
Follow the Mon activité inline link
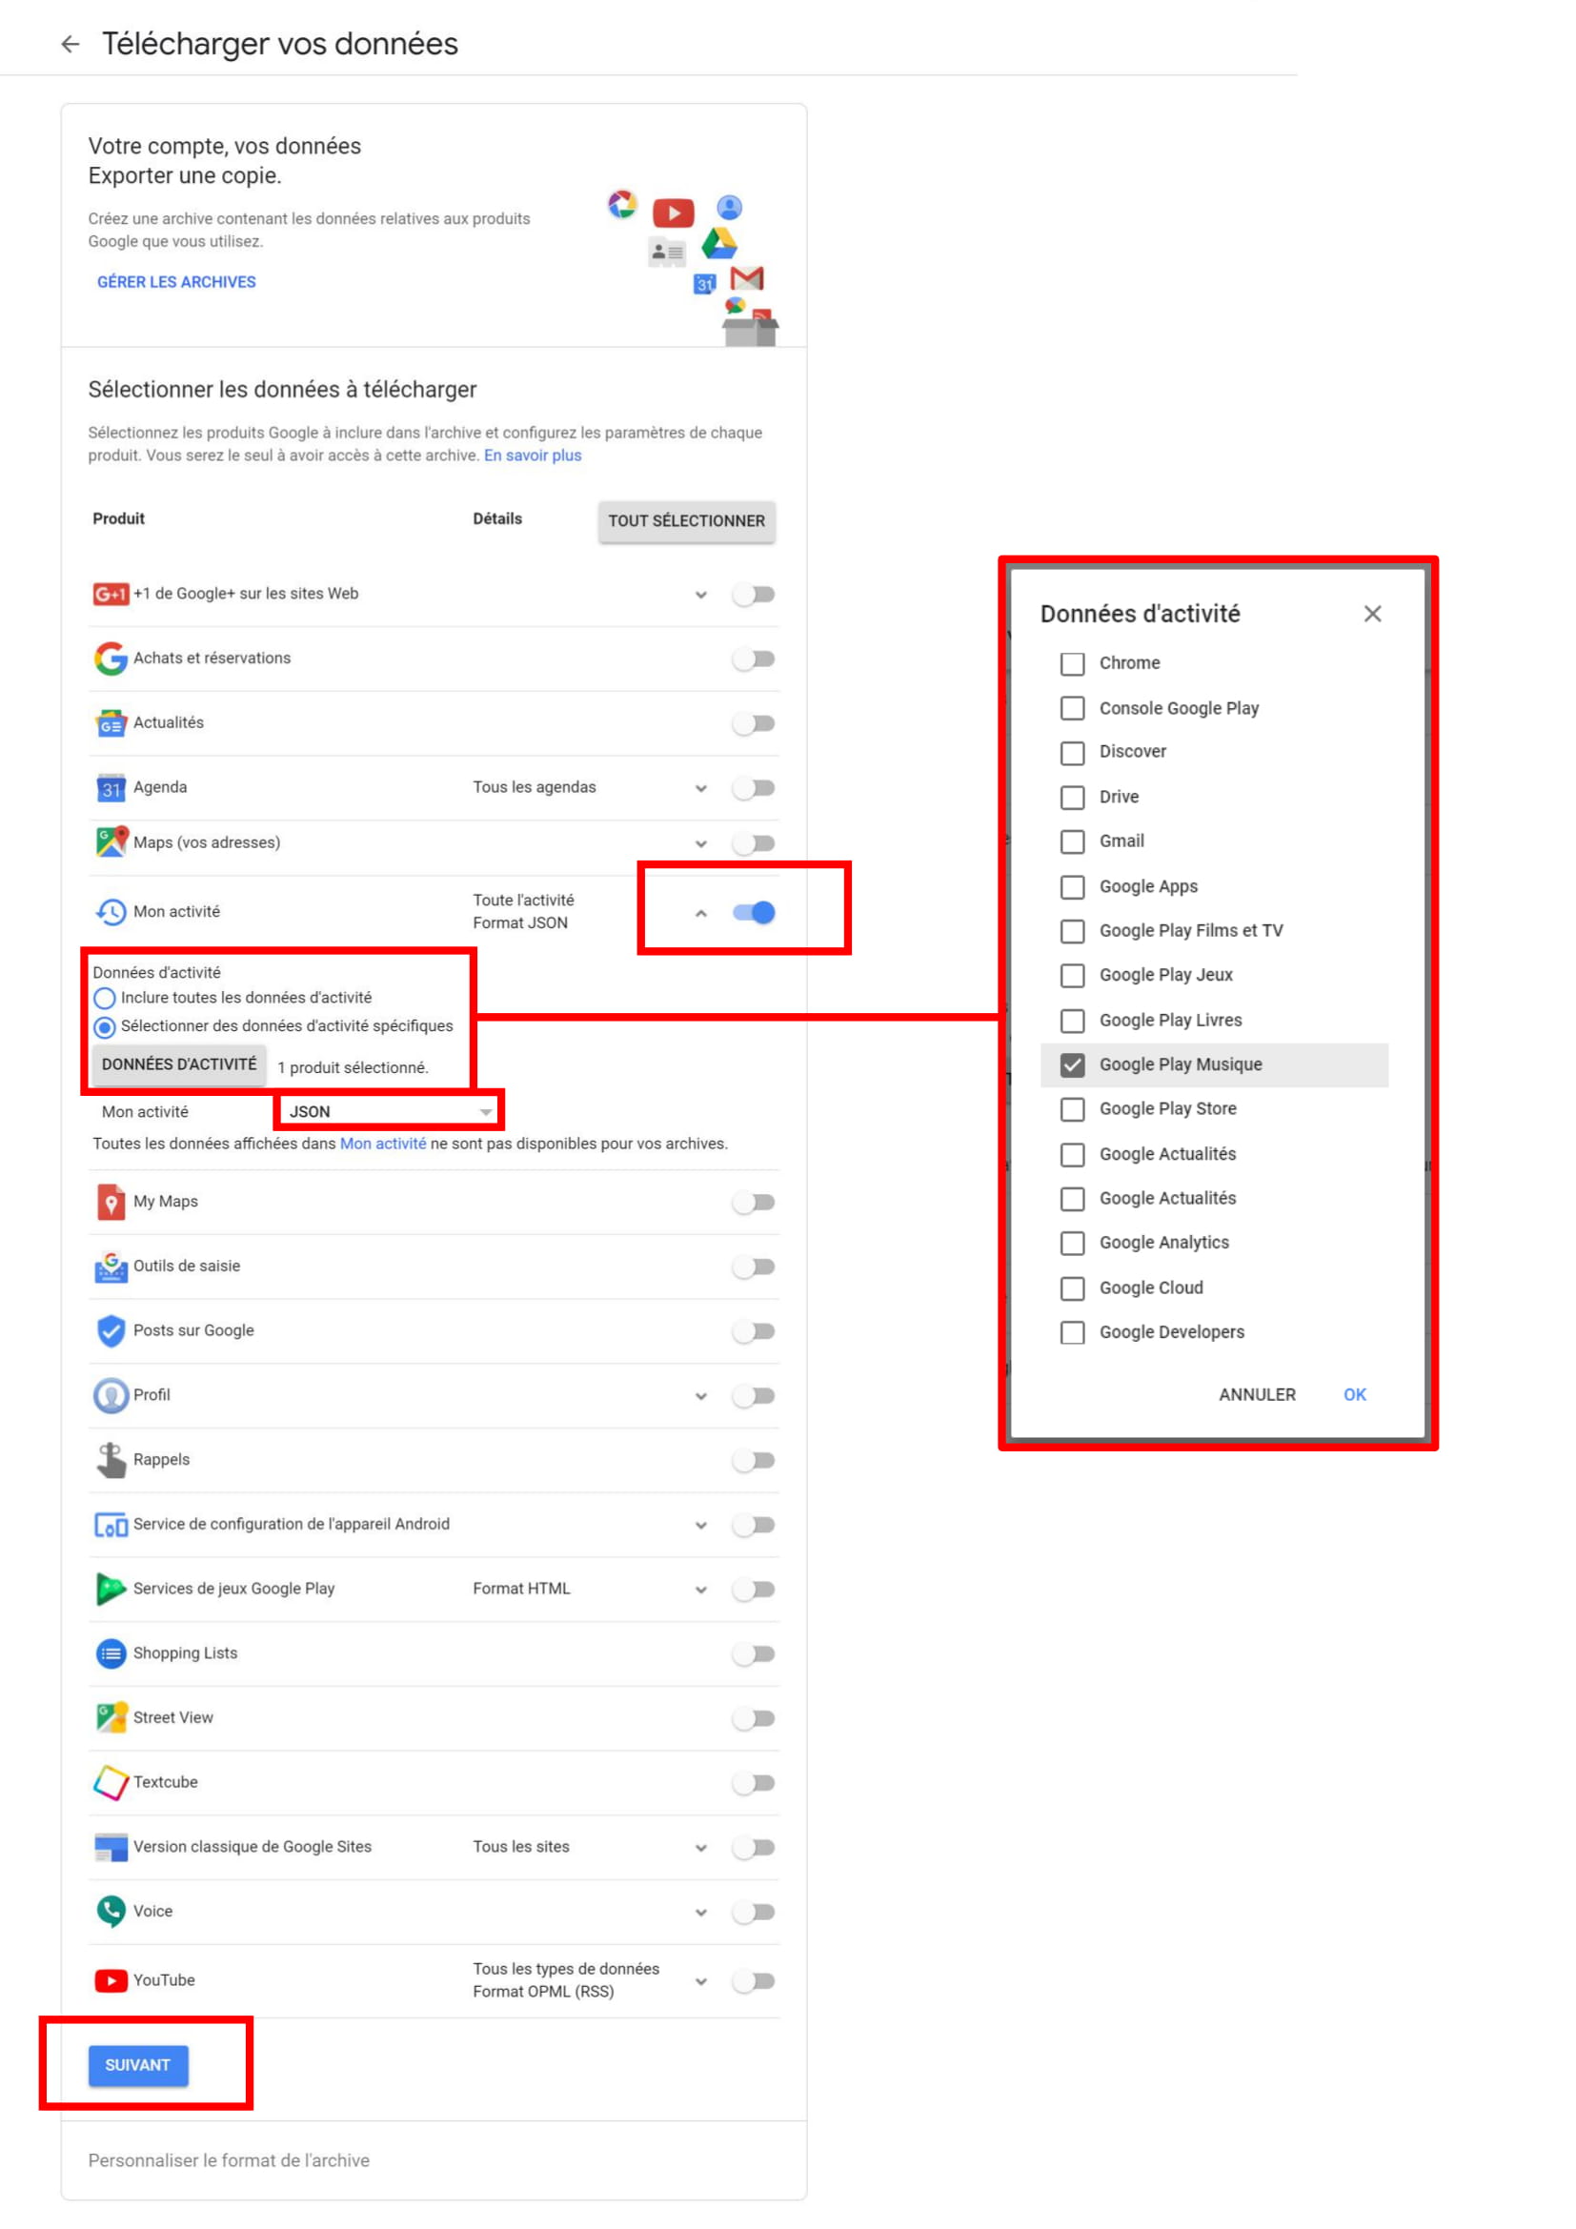(382, 1144)
